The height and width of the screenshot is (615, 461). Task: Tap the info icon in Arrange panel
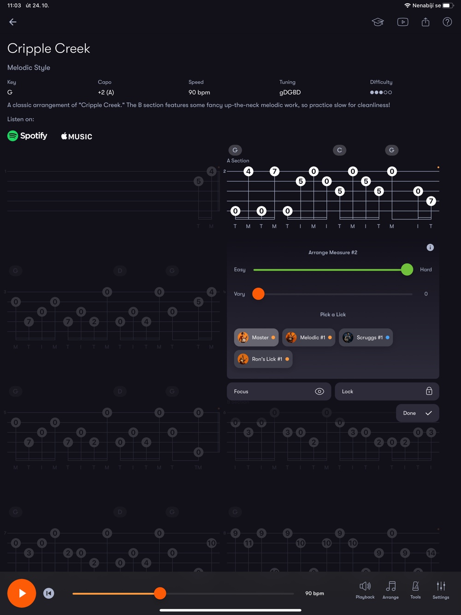pos(430,248)
